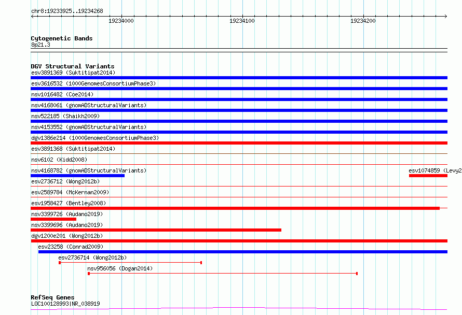
Task: Select the blue bar under nsv1016482
Action: 239,99
